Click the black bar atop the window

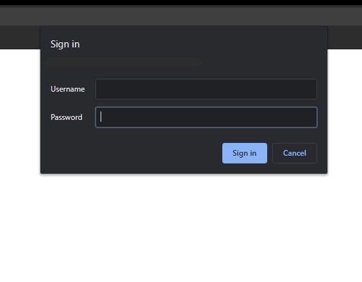(x=181, y=3)
